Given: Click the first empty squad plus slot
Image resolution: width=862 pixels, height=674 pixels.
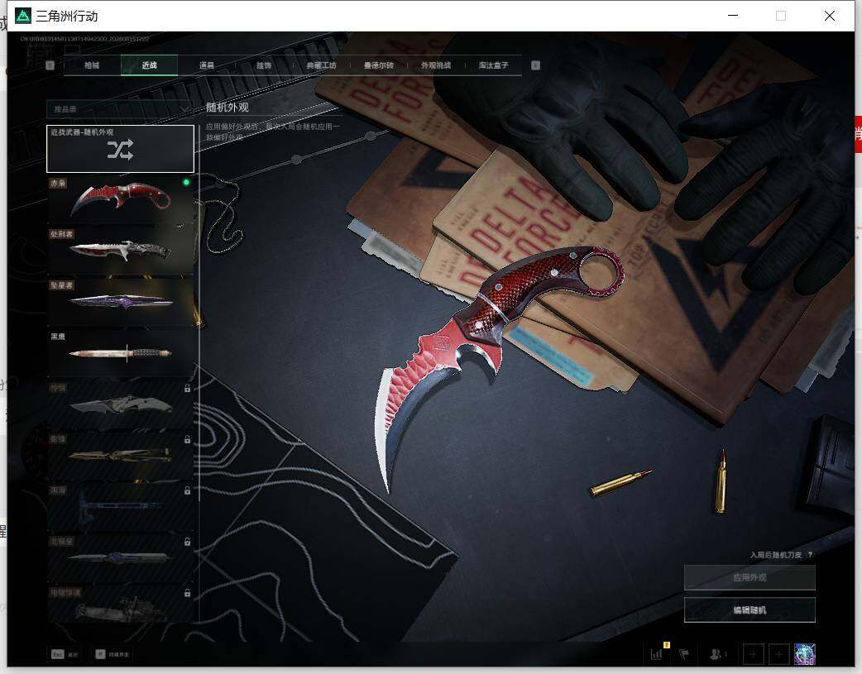Looking at the screenshot, I should (753, 654).
